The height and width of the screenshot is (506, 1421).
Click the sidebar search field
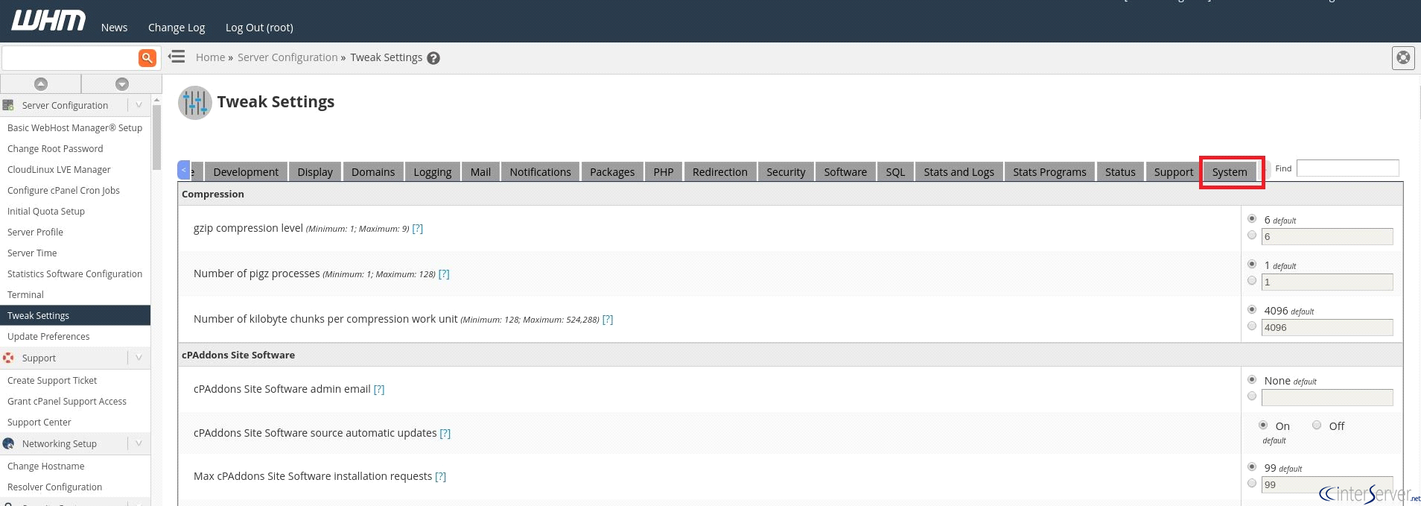70,57
